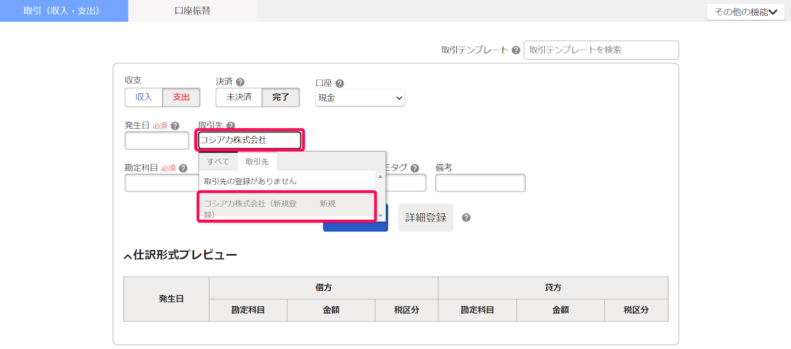
Task: Click 貸方 税区分 column header
Action: tap(636, 310)
